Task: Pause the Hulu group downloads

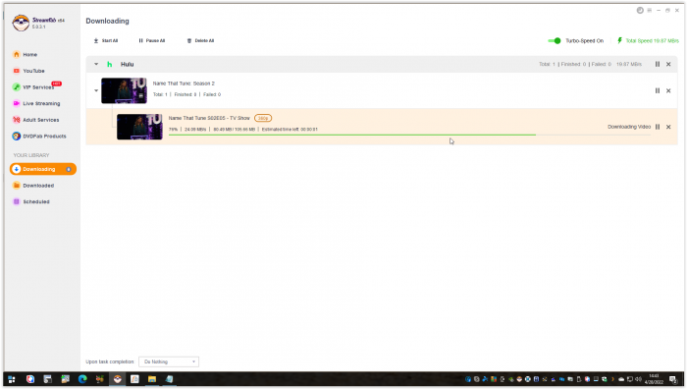Action: click(658, 64)
